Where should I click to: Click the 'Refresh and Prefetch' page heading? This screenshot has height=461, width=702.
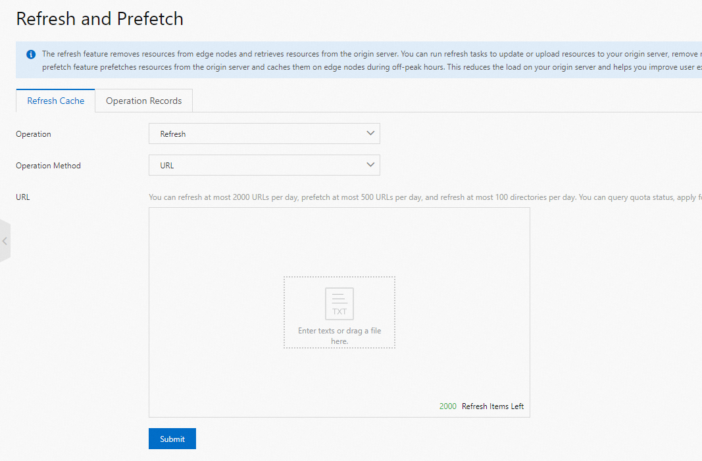pos(99,19)
